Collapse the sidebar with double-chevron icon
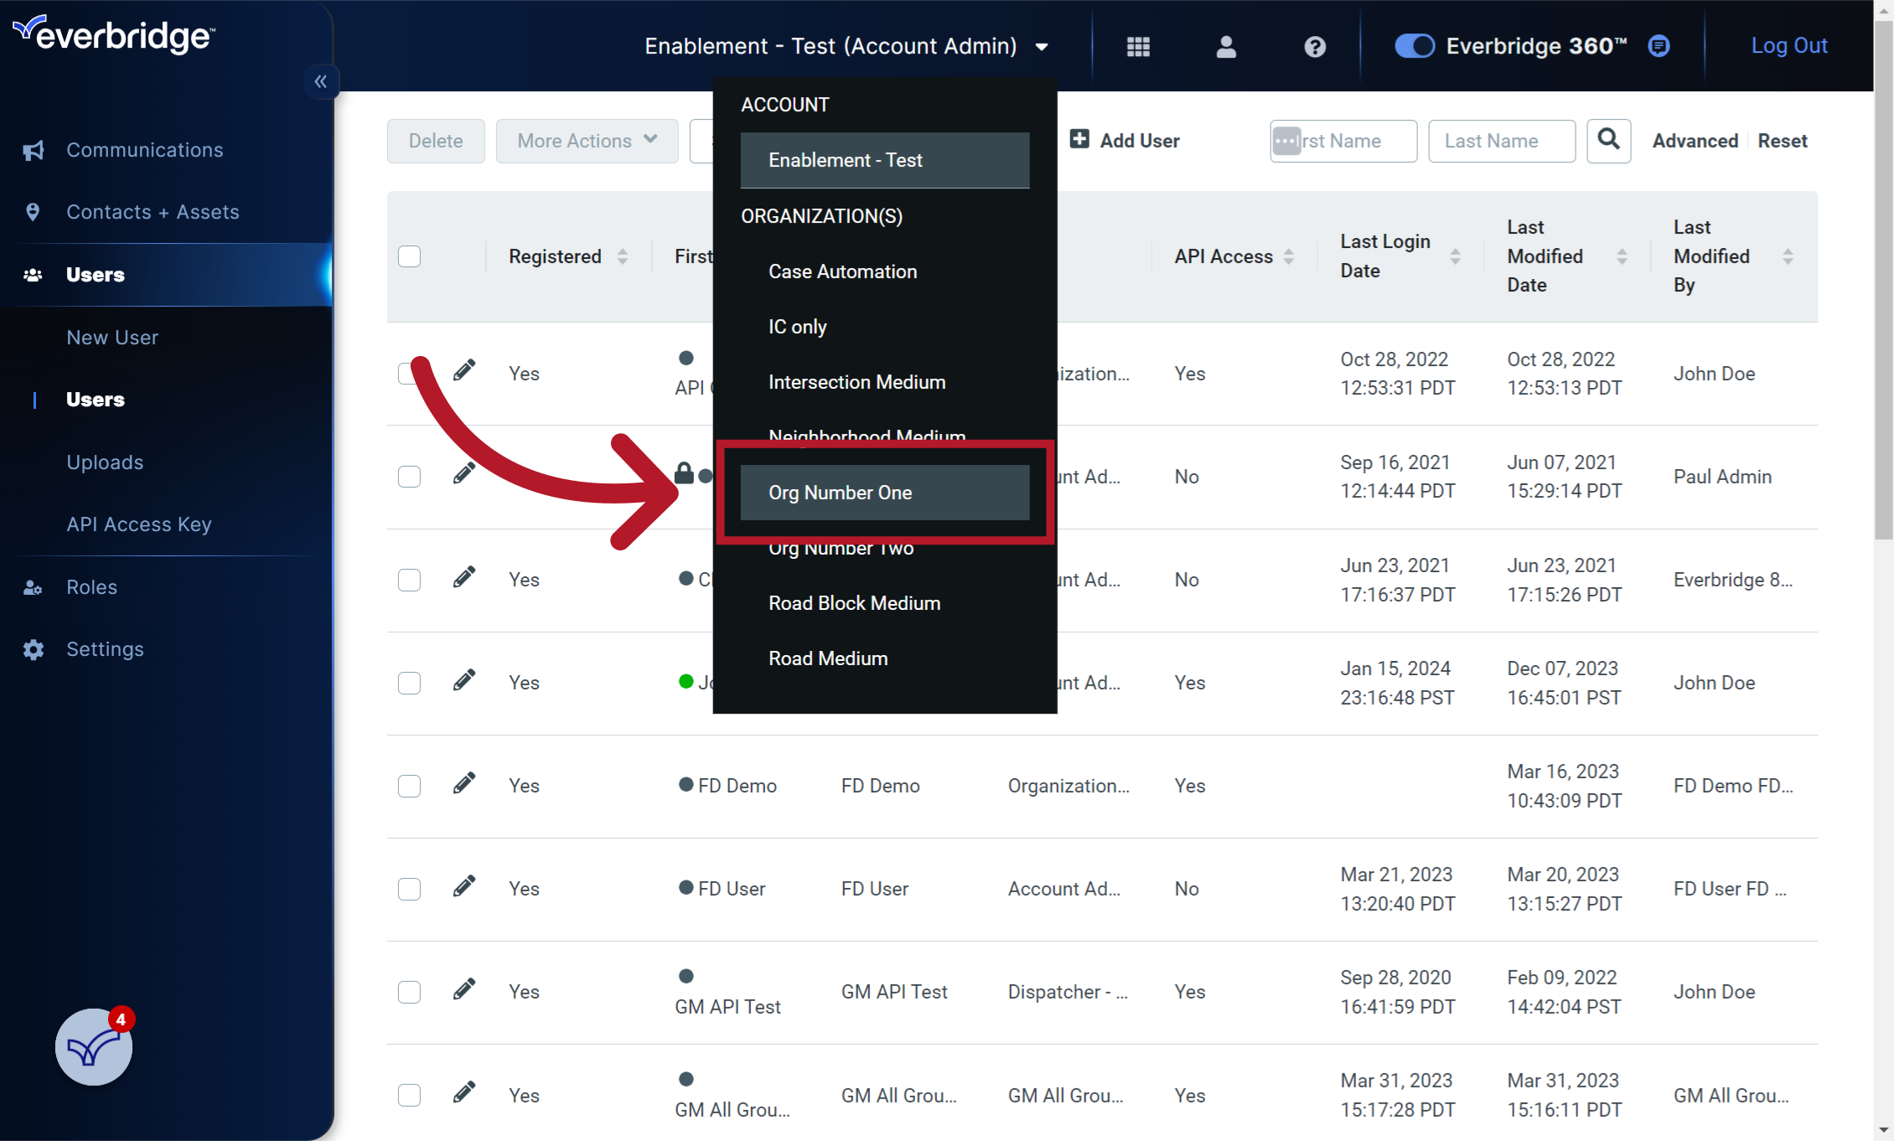The height and width of the screenshot is (1141, 1894). click(x=320, y=81)
